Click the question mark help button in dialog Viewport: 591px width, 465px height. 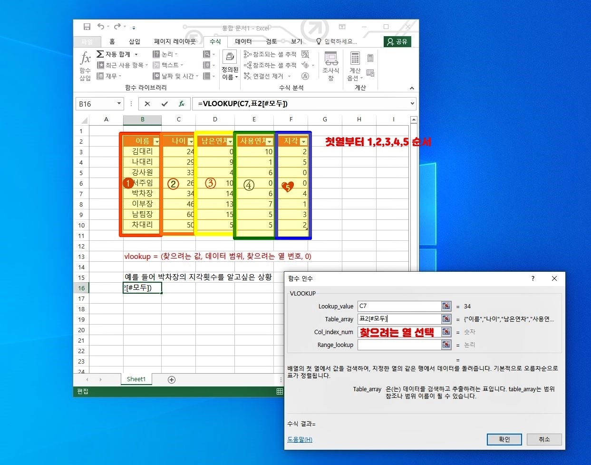click(x=533, y=278)
